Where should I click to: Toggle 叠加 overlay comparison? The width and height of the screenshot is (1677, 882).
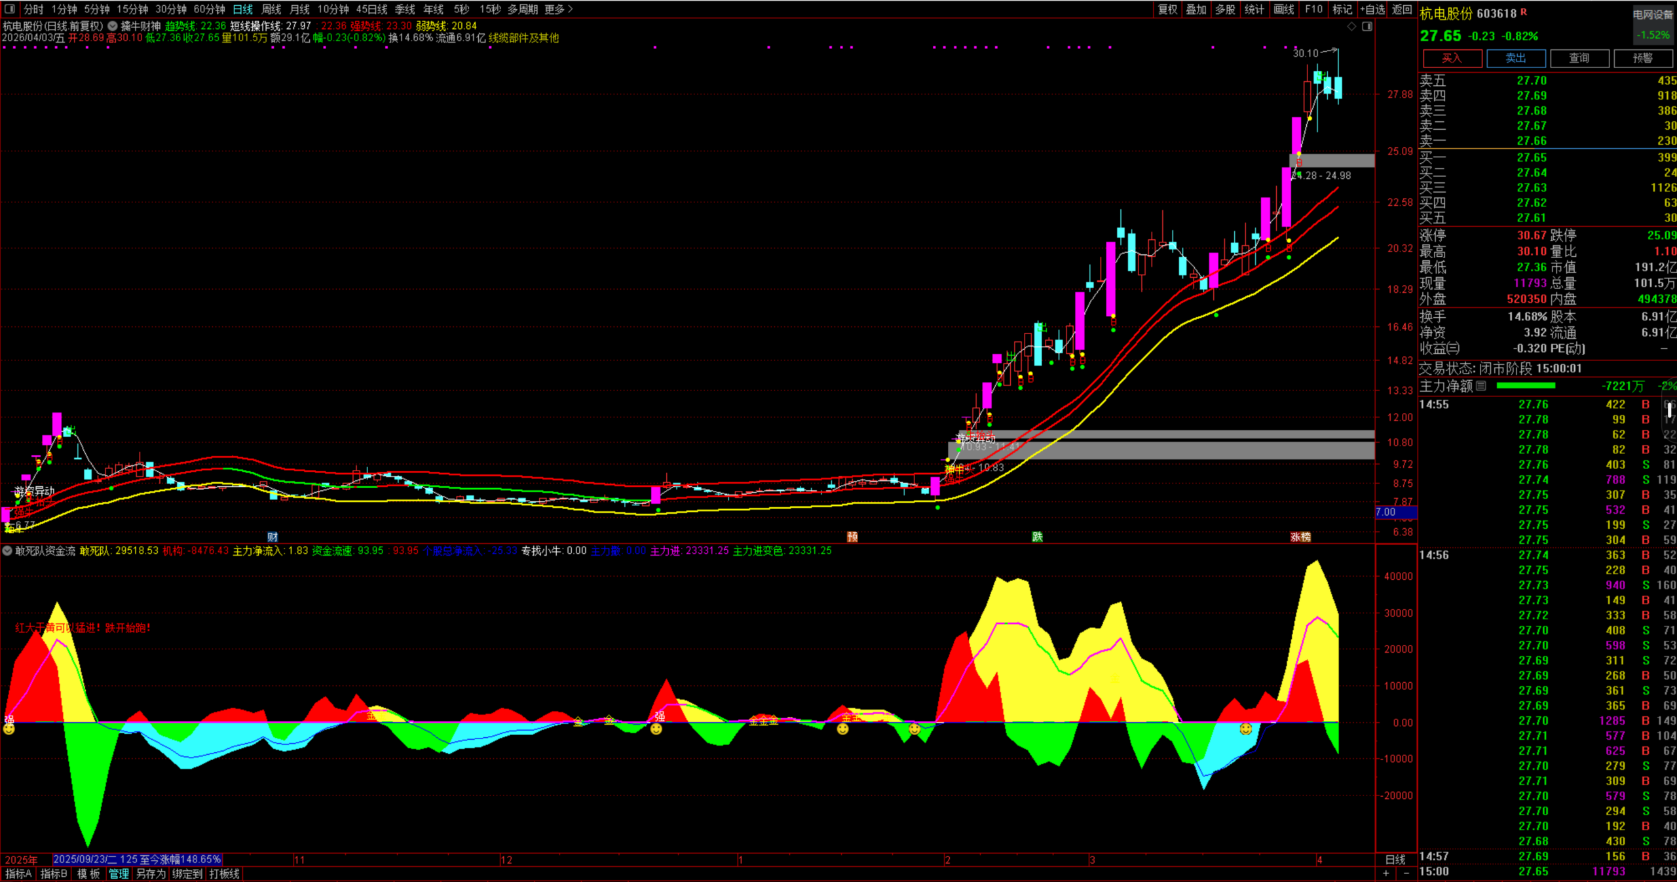click(1196, 9)
